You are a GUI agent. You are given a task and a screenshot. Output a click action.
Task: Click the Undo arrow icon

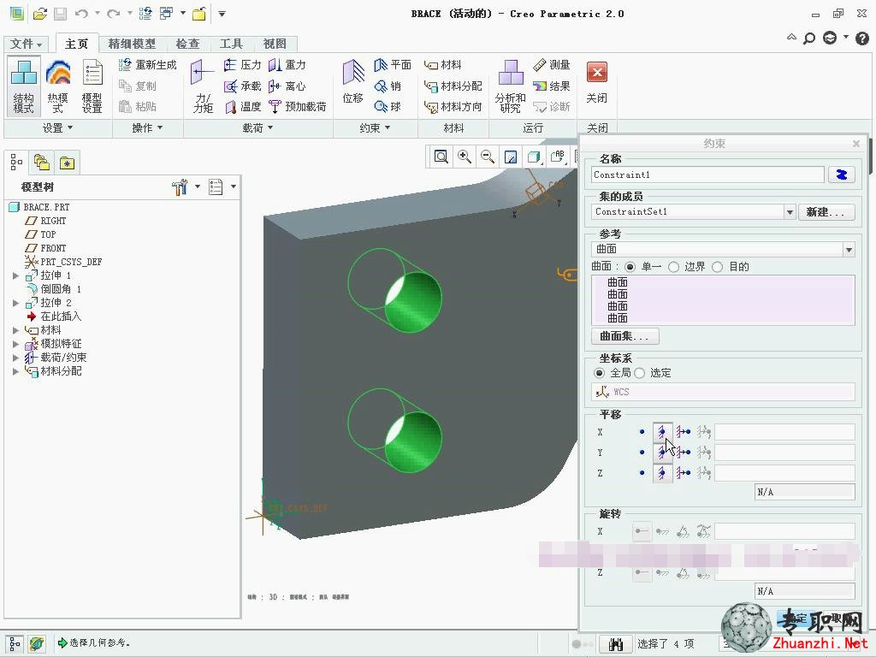81,14
